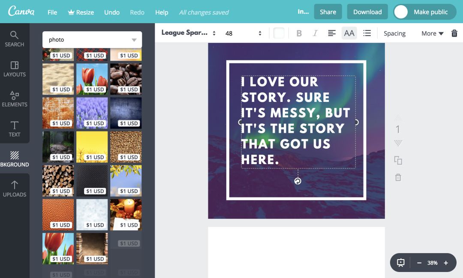
Task: Click the 'All changes saved' status
Action: click(204, 12)
